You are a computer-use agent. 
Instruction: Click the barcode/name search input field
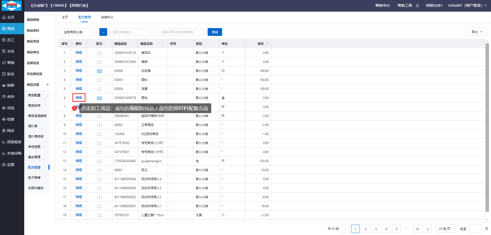coord(182,32)
